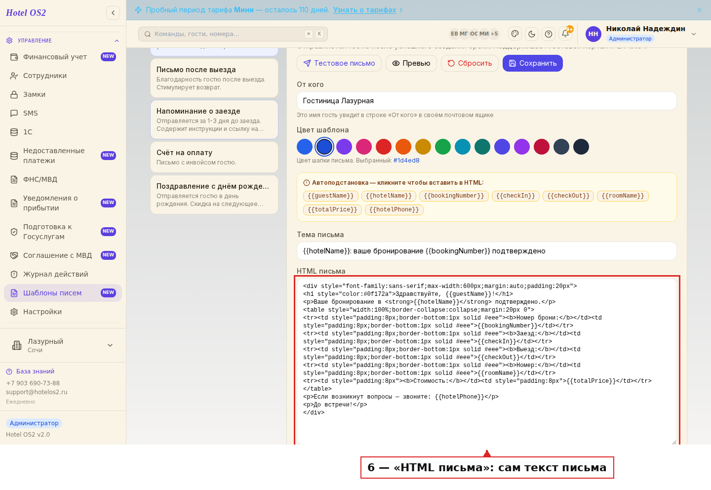
Task: Reset template with Сбросить button
Action: click(470, 63)
